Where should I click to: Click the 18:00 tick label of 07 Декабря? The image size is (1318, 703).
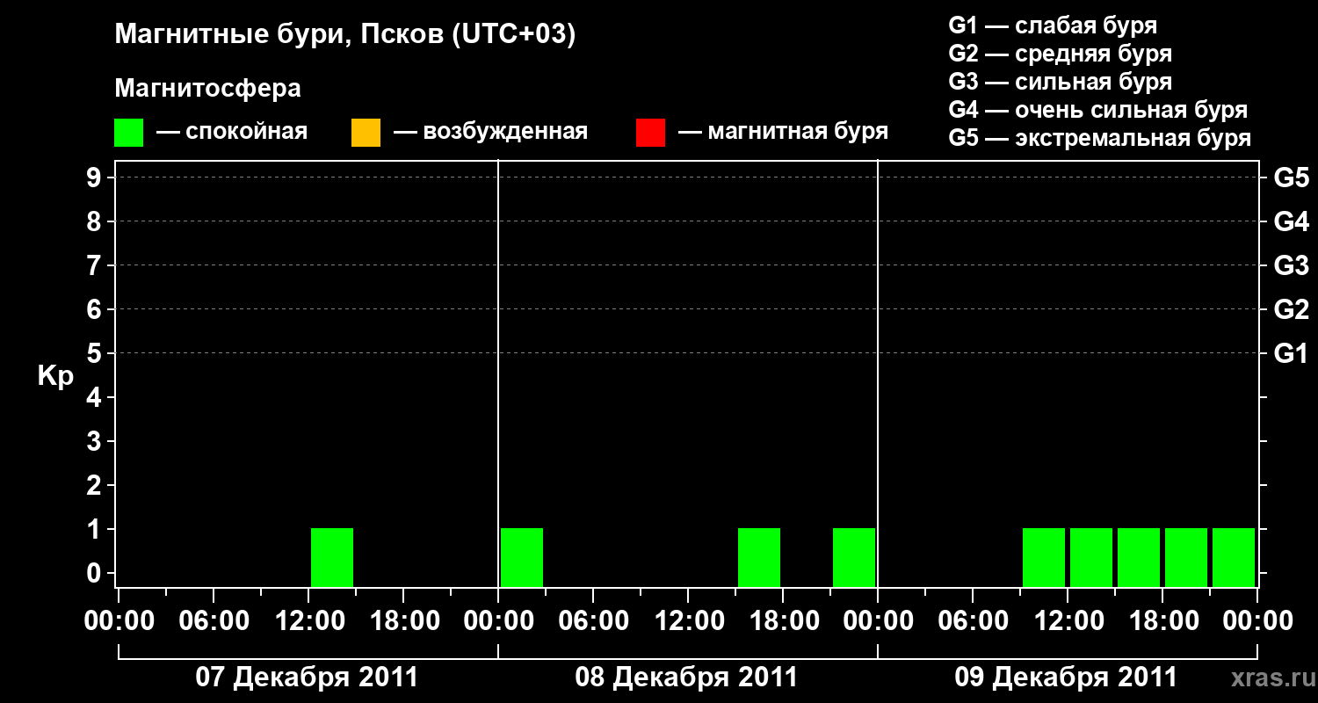403,620
